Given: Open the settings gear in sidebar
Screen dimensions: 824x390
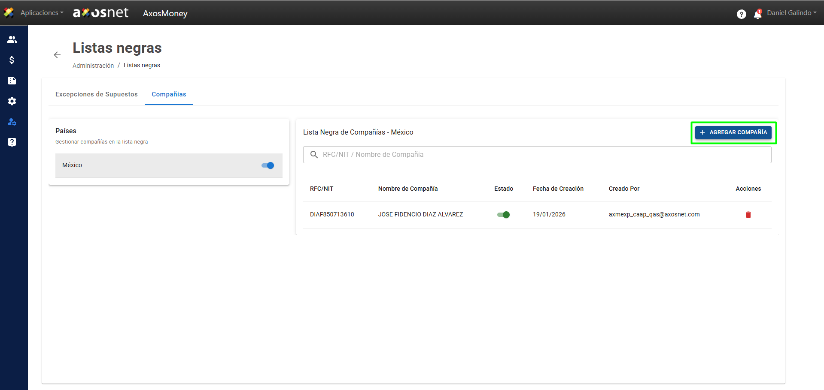Looking at the screenshot, I should tap(12, 101).
